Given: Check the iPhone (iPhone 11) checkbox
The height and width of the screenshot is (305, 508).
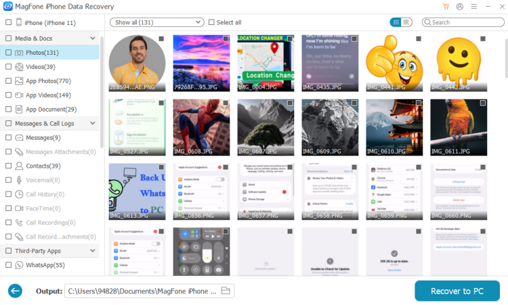Looking at the screenshot, I should coord(8,22).
